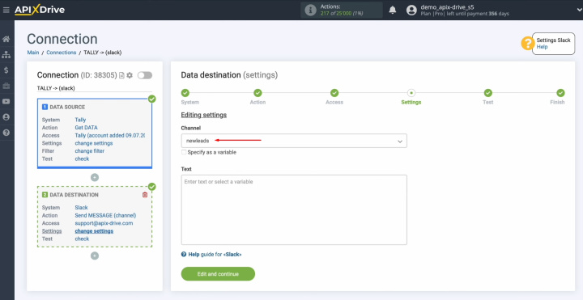Open the connection gear settings icon

pyautogui.click(x=130, y=75)
